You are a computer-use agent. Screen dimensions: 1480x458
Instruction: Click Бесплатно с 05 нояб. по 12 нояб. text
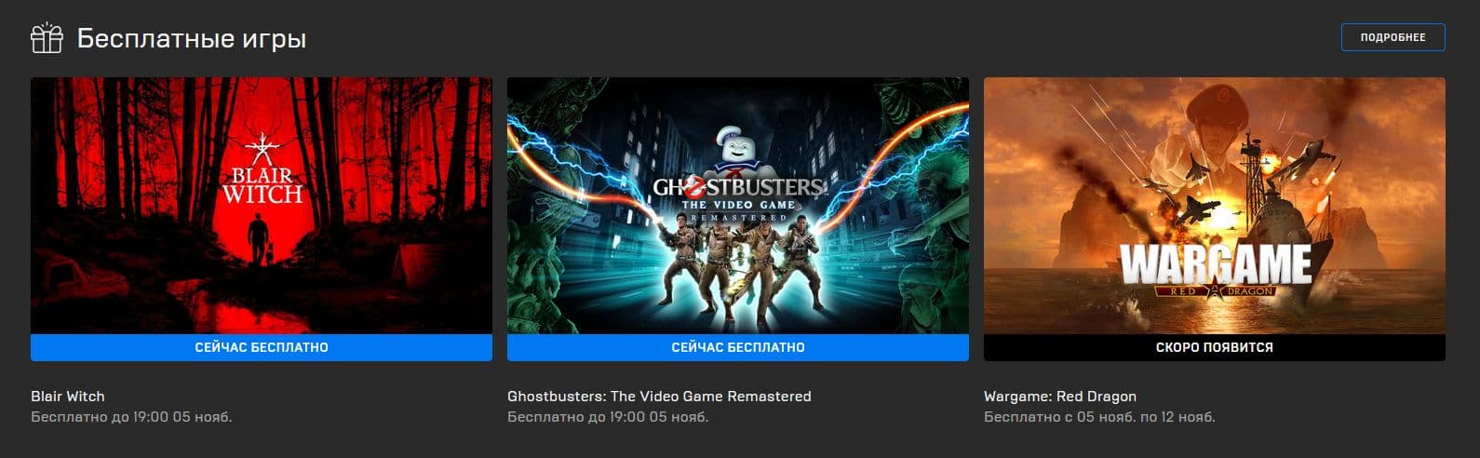click(x=1099, y=417)
